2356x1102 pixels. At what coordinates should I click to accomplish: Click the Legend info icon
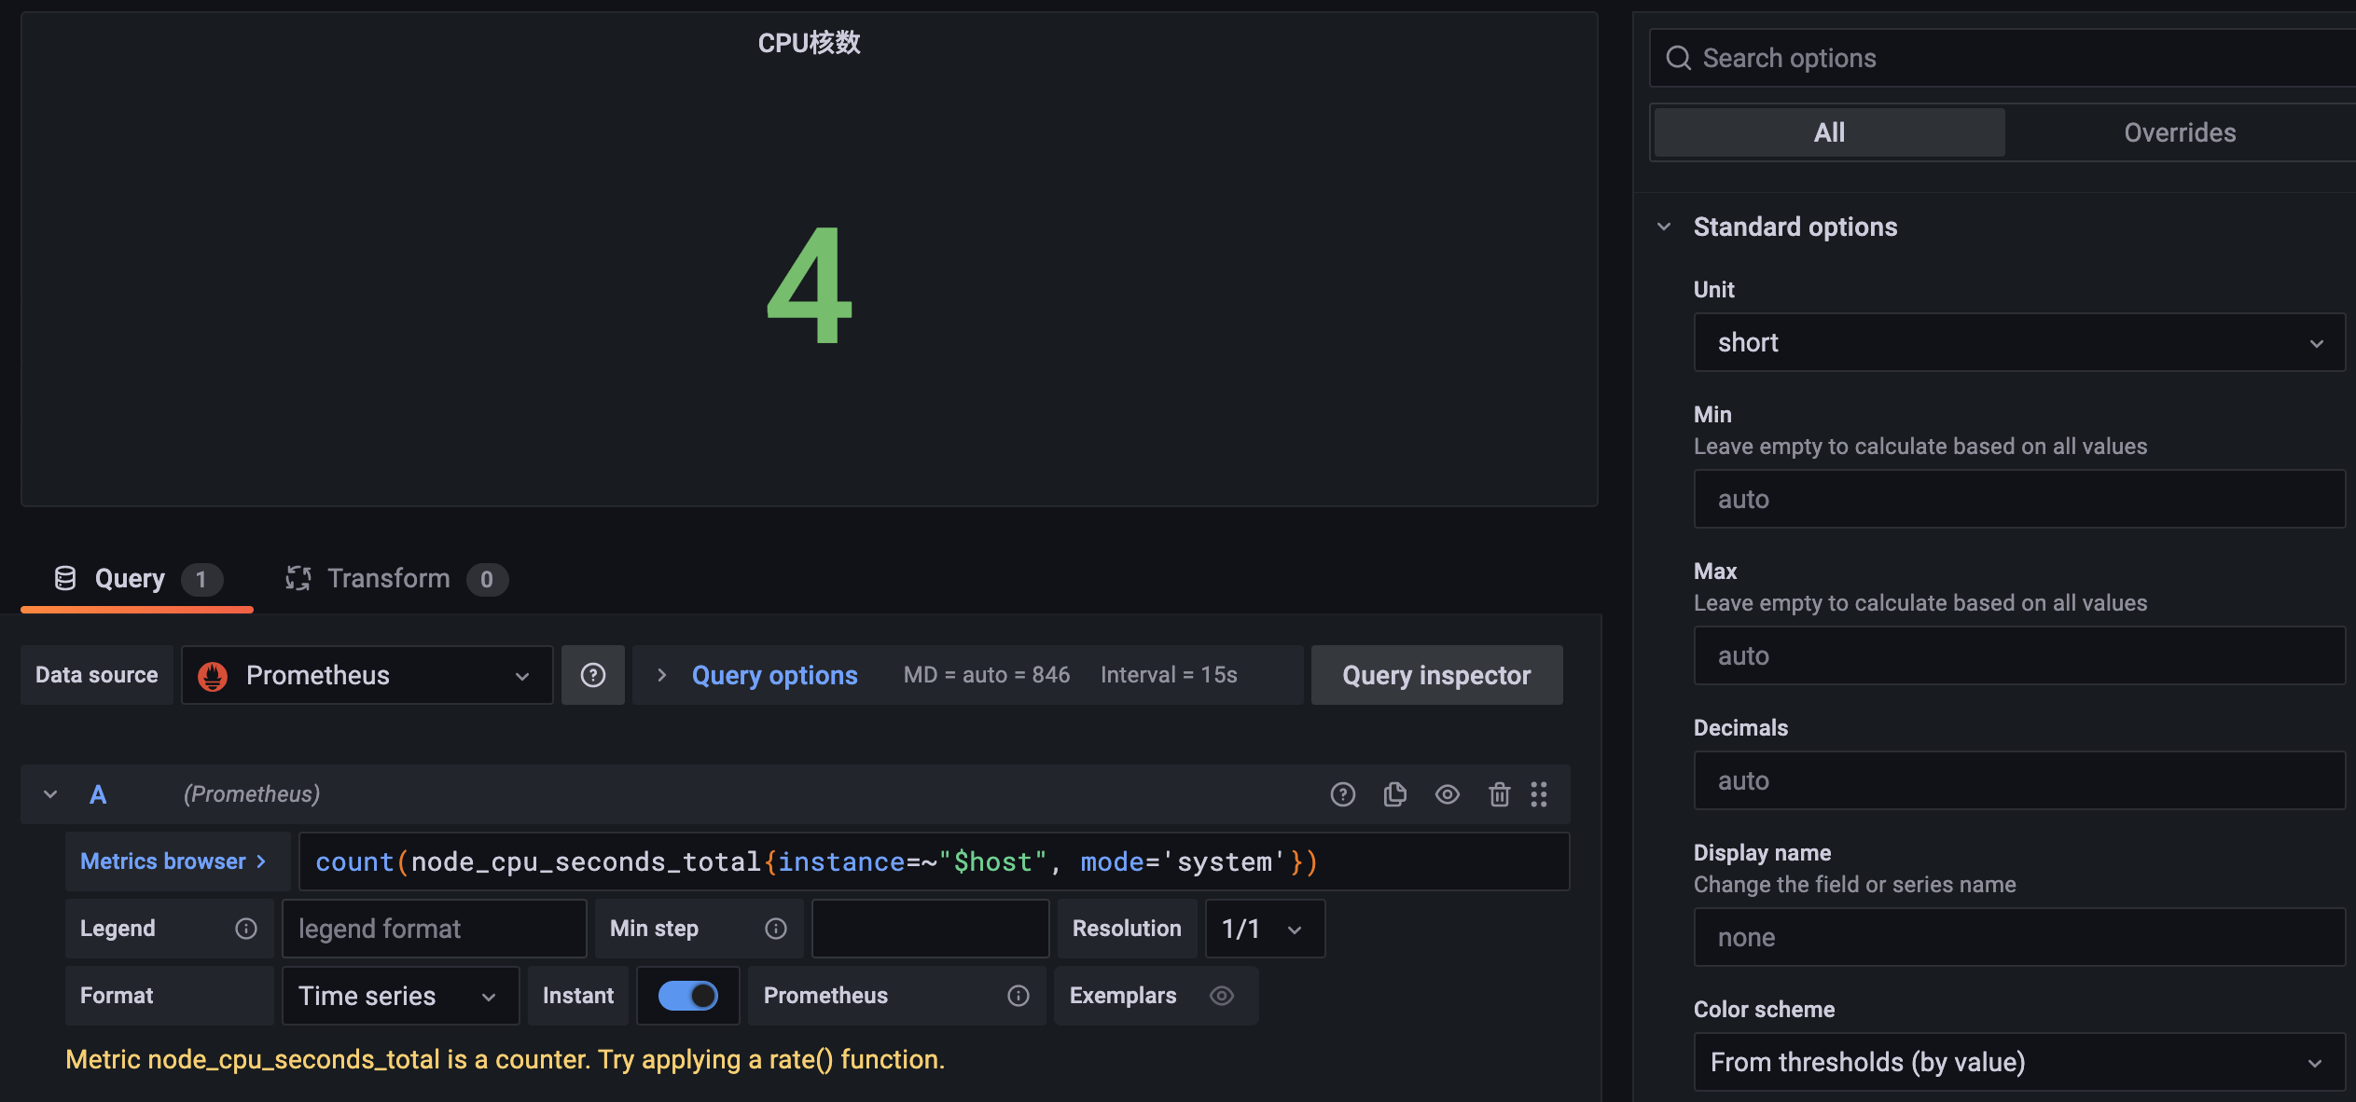click(x=246, y=929)
